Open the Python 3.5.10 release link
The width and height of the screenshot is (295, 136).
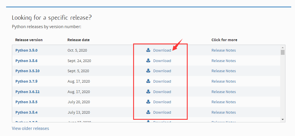pyautogui.click(x=28, y=71)
